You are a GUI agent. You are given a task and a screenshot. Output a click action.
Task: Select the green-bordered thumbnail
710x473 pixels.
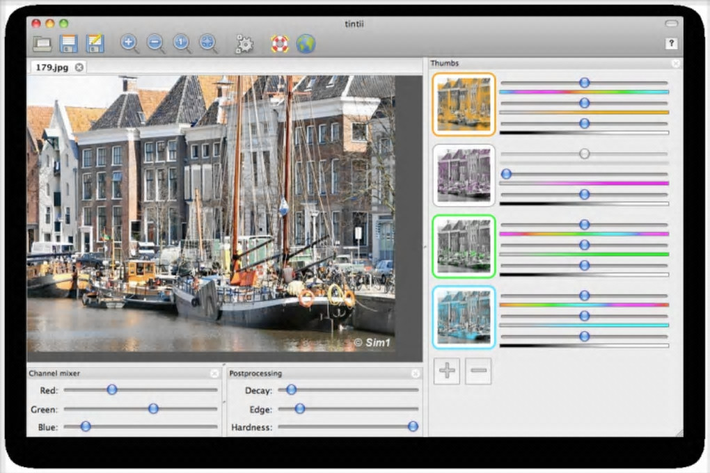click(x=464, y=246)
